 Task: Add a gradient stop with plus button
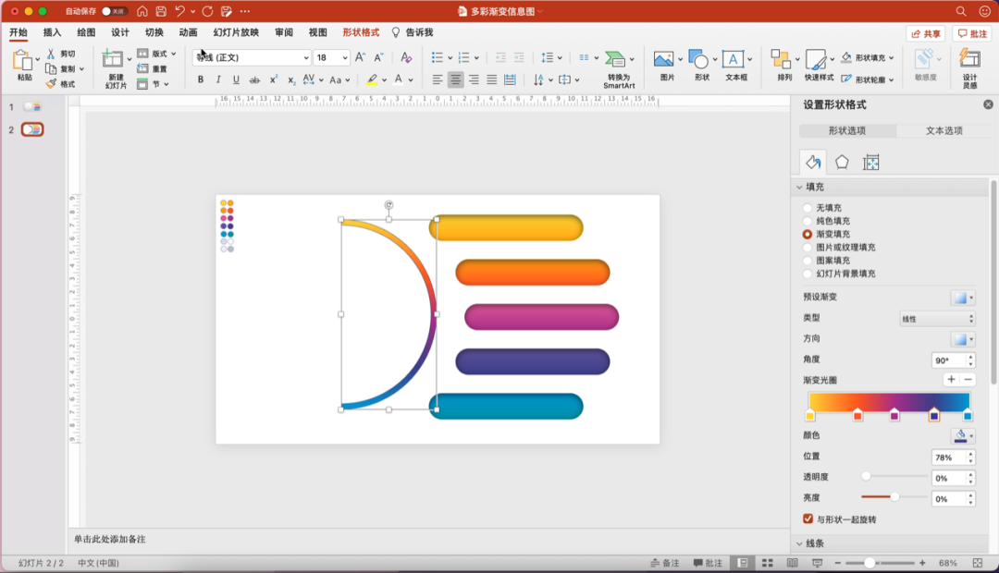(951, 380)
